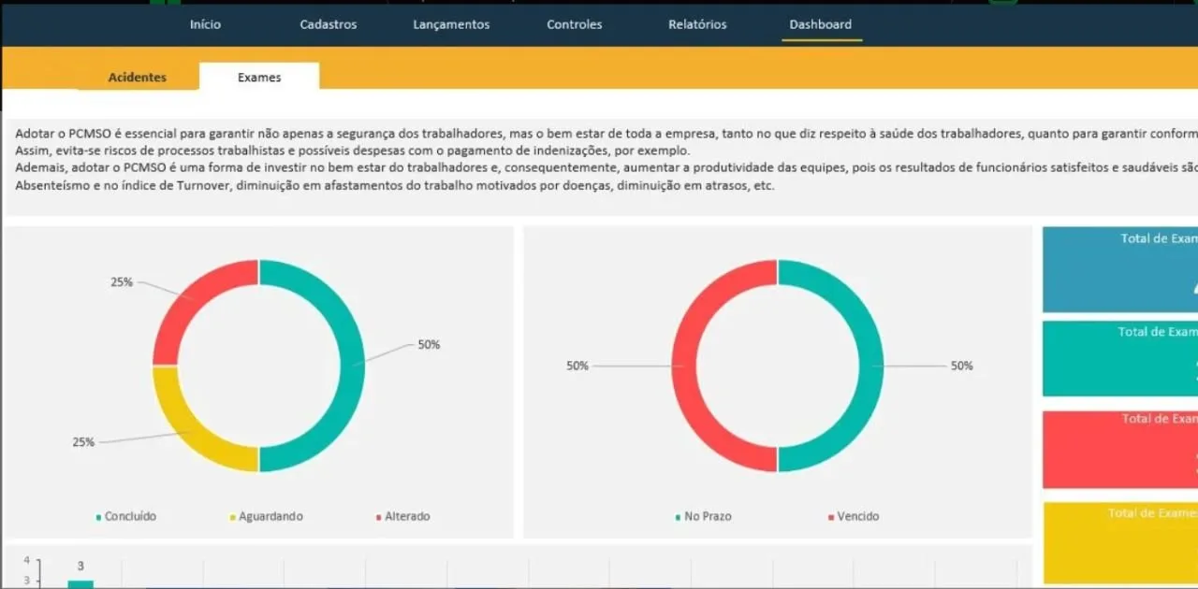Click the Alterado legend entry

point(406,516)
